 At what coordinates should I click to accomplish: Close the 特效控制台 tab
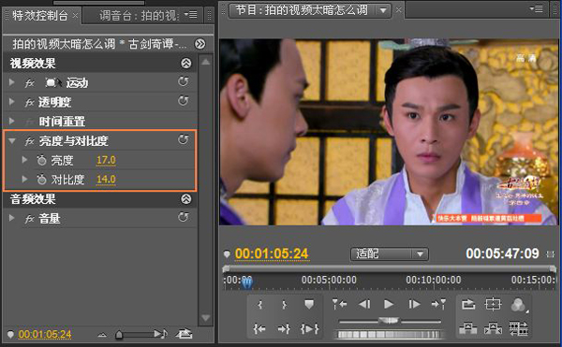(x=75, y=16)
